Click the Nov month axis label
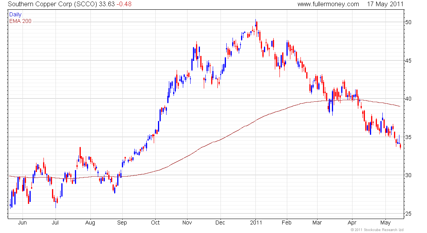The height and width of the screenshot is (233, 427). [187, 223]
